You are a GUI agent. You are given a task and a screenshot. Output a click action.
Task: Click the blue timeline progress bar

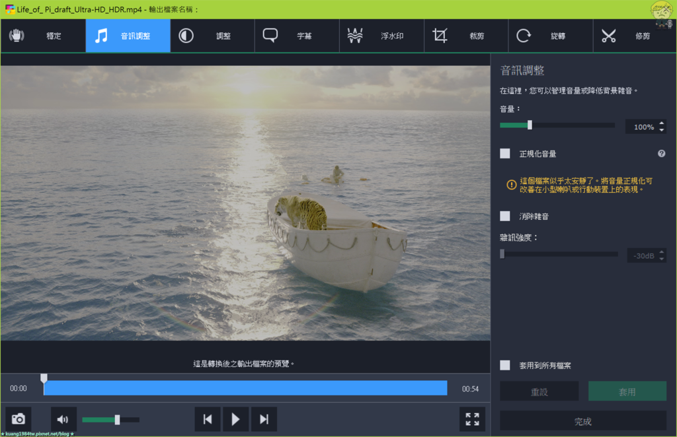[245, 388]
